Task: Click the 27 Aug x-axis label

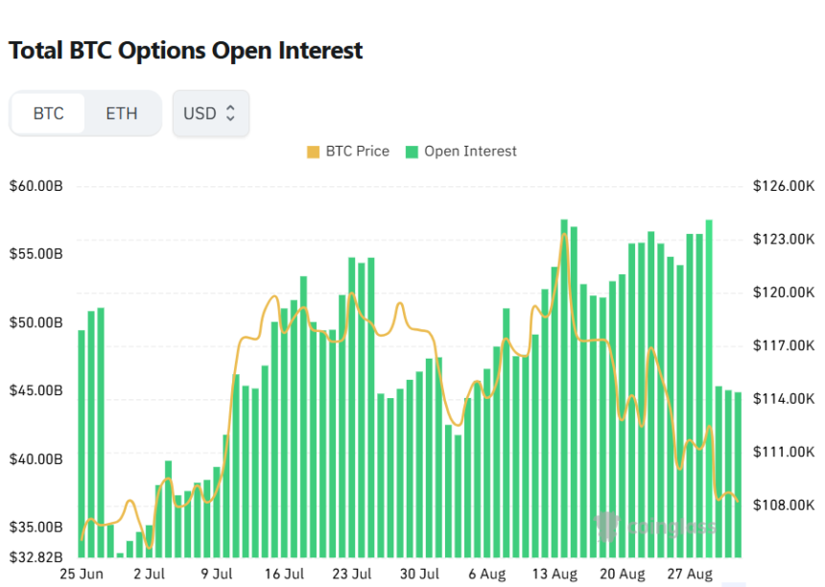Action: coord(690,574)
